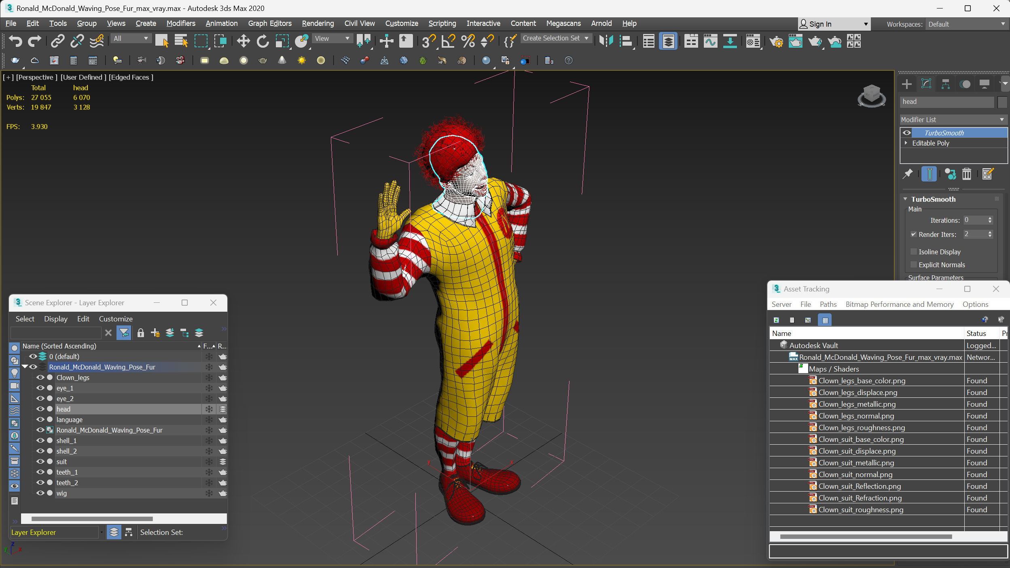Open the Create Selection Set dropdown
This screenshot has height=568, width=1010.
[x=556, y=38]
